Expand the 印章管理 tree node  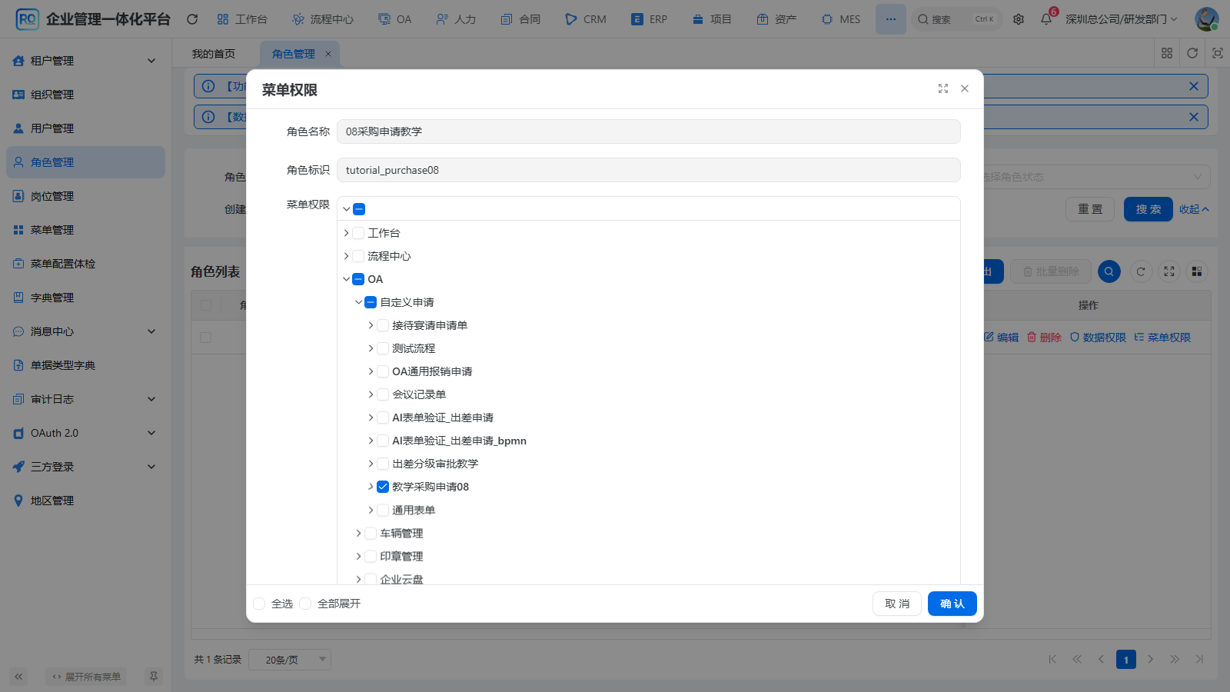coord(358,556)
